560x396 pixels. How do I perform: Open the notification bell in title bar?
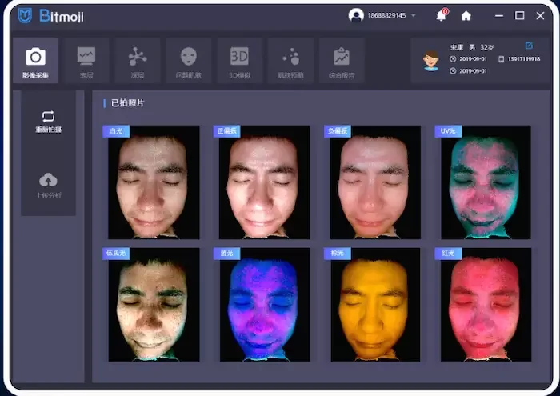pyautogui.click(x=441, y=15)
